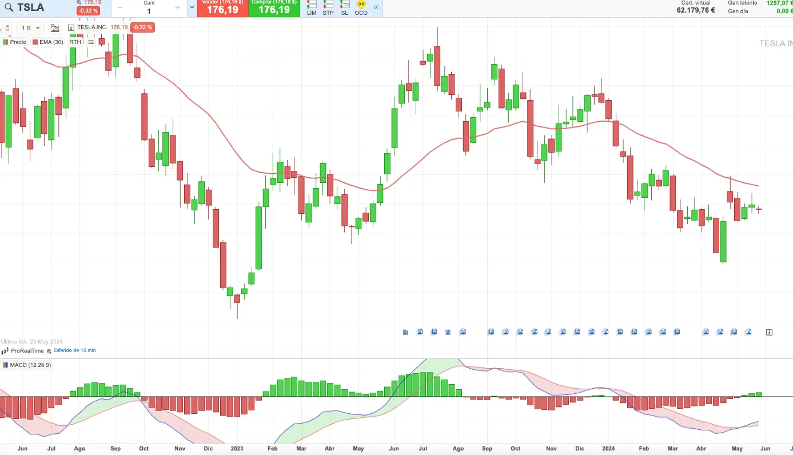Toggle the Precio price series label

(15, 42)
